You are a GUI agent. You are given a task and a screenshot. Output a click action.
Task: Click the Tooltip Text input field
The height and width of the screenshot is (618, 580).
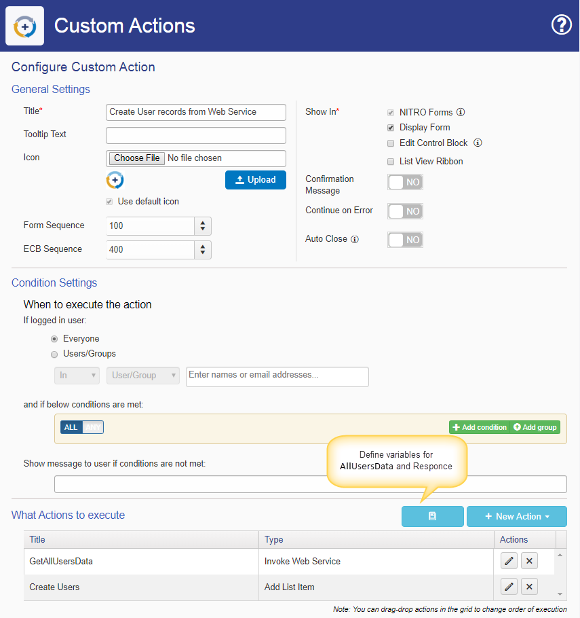coord(195,135)
